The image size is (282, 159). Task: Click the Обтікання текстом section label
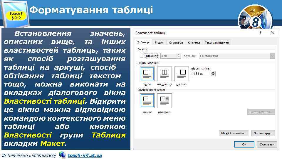click(x=151, y=90)
